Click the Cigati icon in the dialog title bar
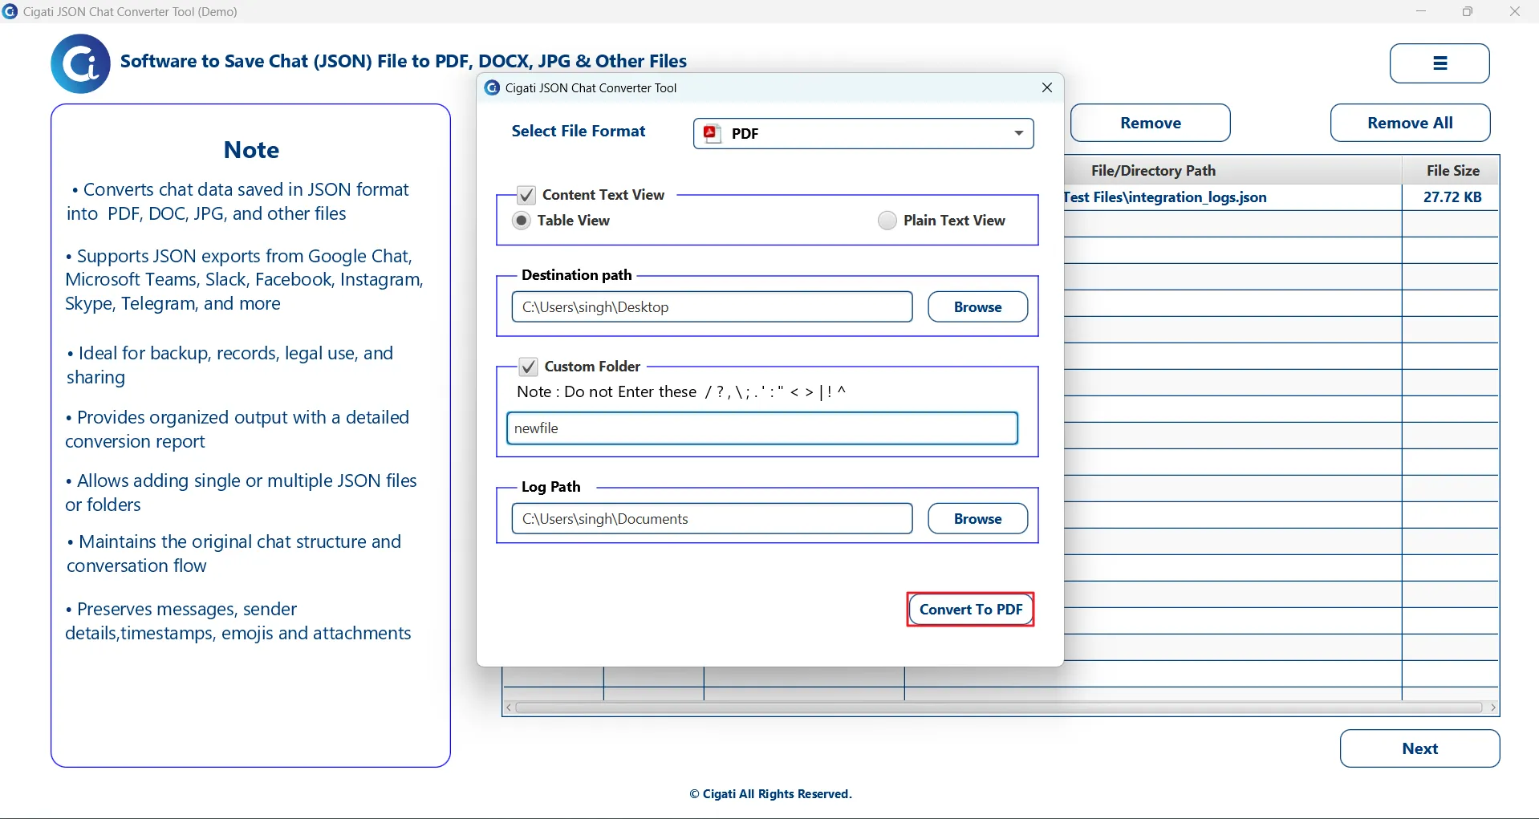The width and height of the screenshot is (1539, 819). click(492, 87)
